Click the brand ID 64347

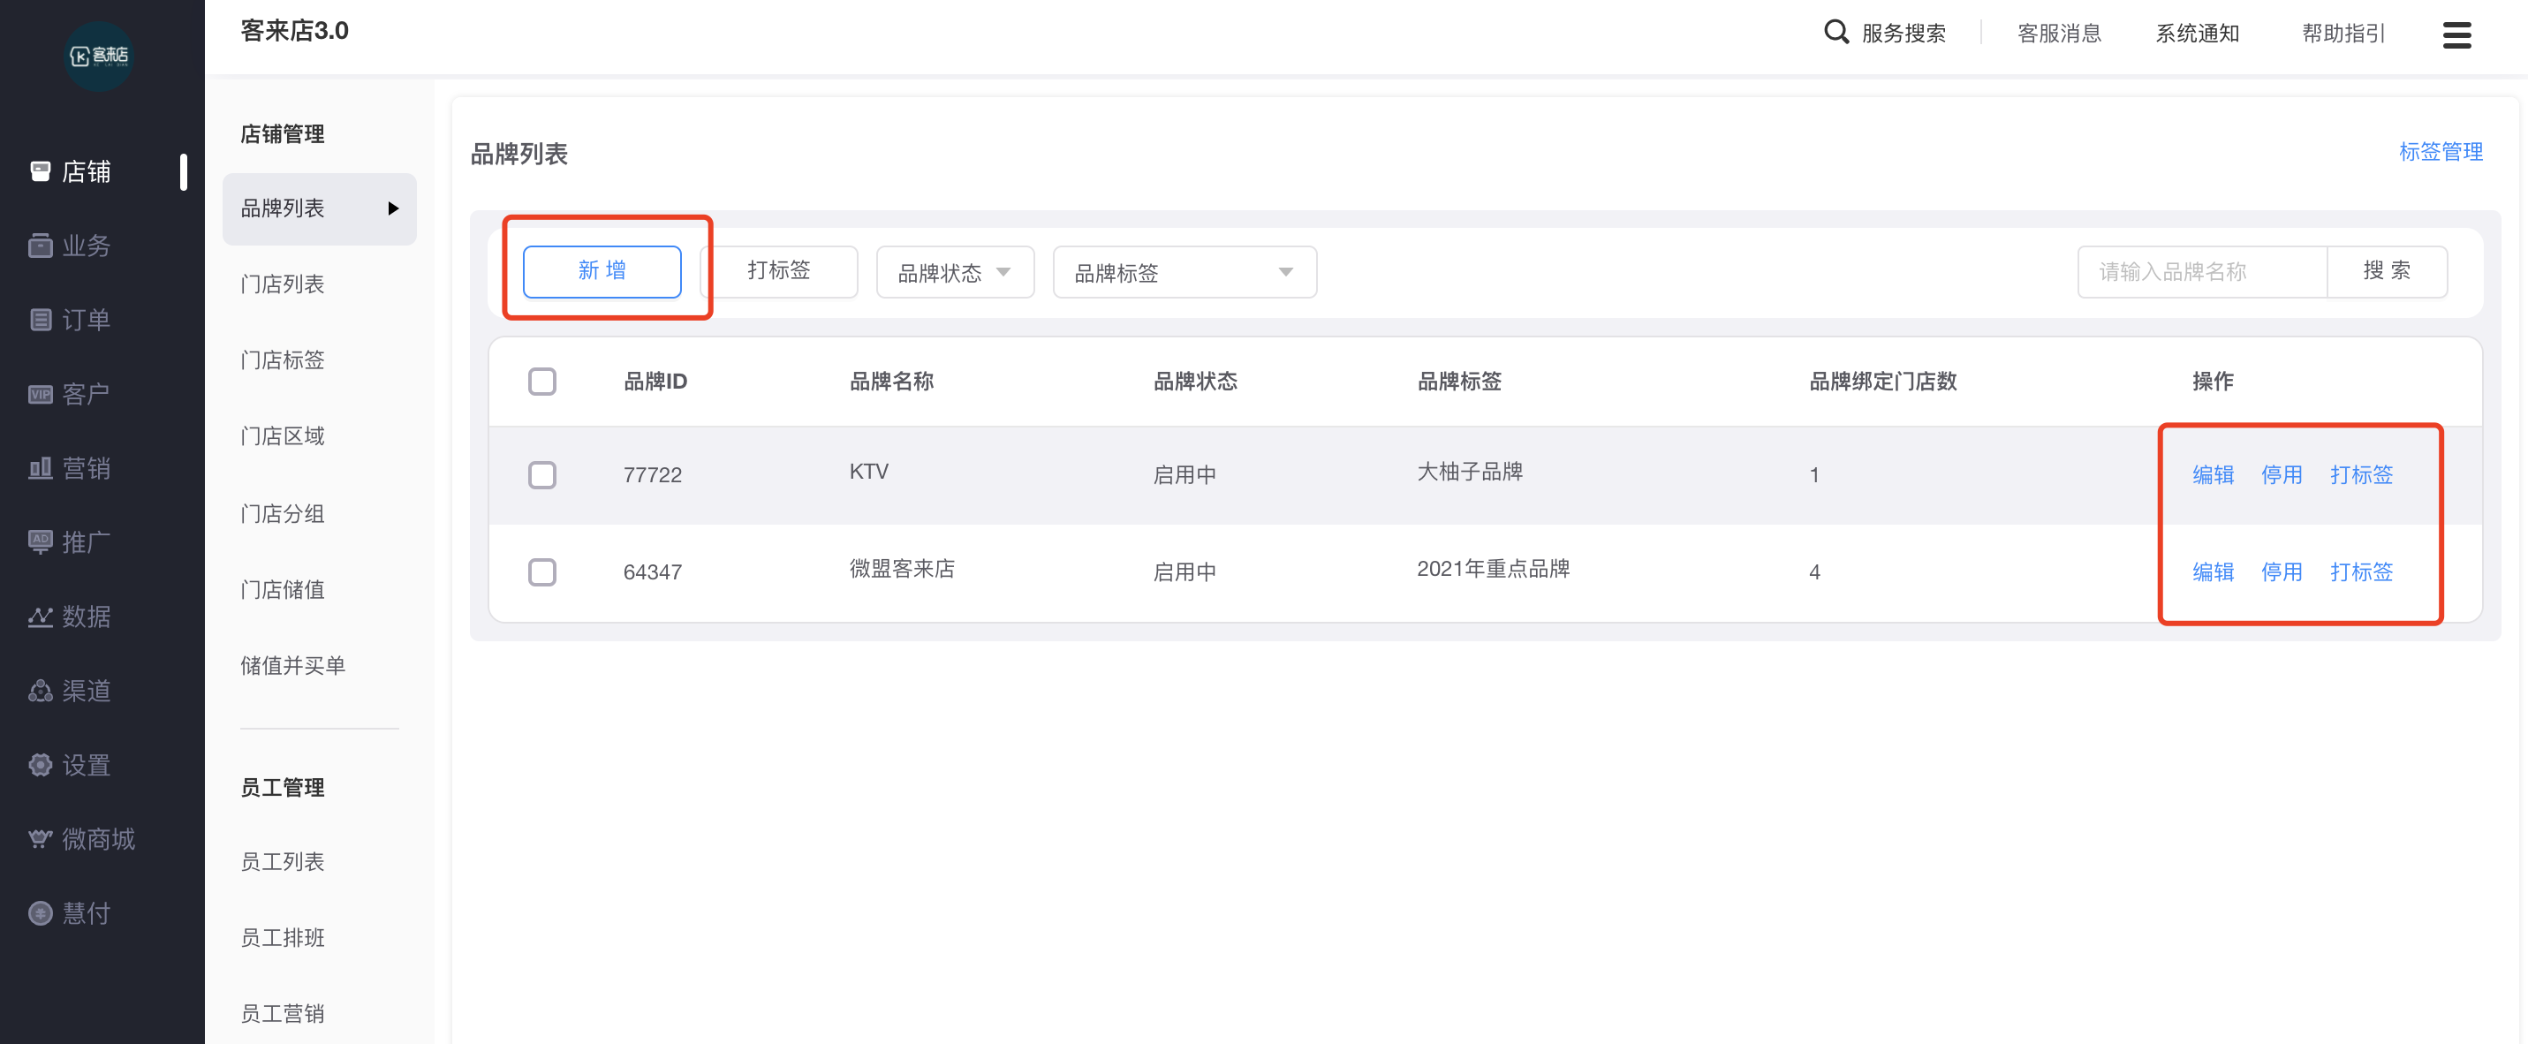(x=653, y=573)
